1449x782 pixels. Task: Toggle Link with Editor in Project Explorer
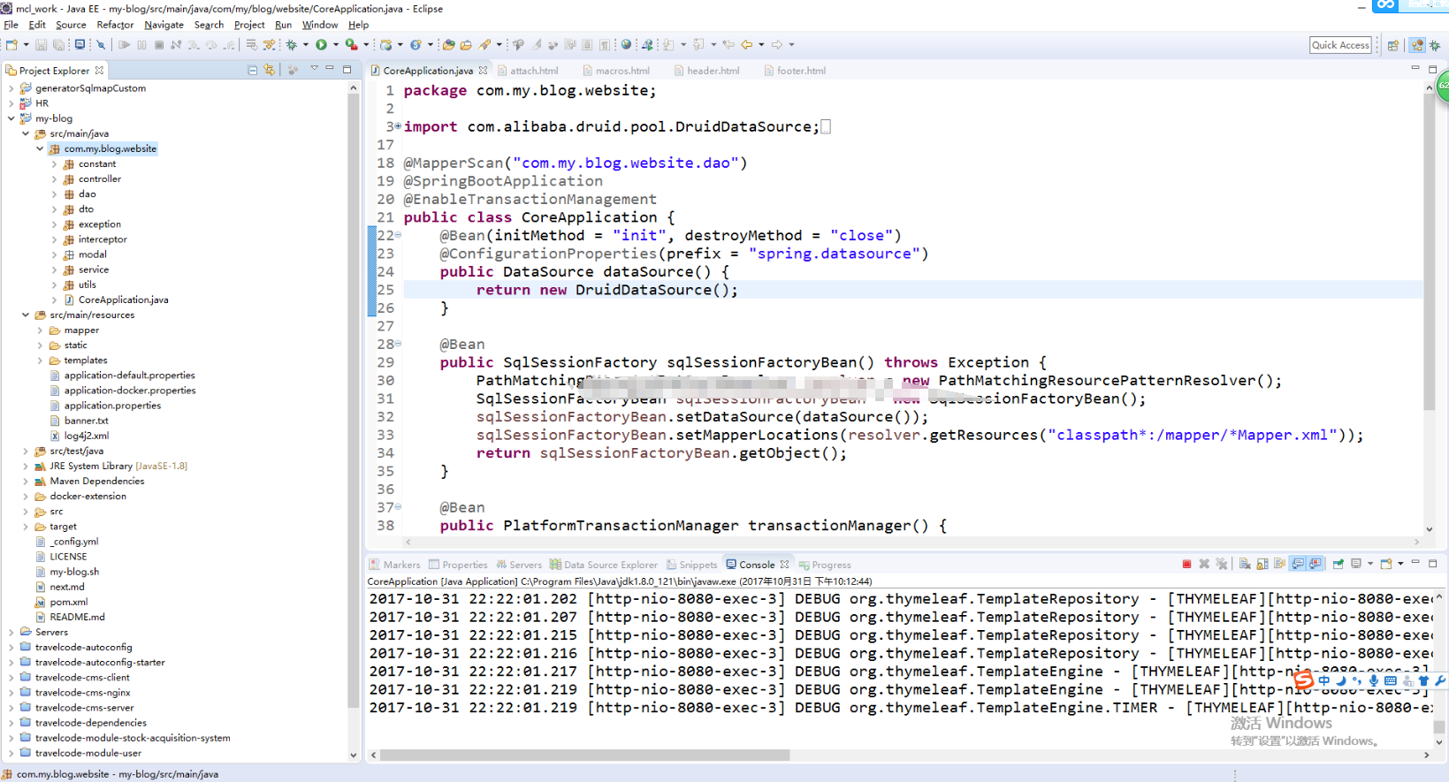click(270, 70)
